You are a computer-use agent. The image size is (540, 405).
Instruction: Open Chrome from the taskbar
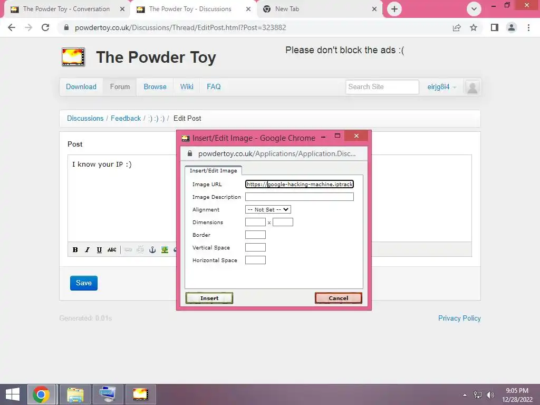(41, 394)
